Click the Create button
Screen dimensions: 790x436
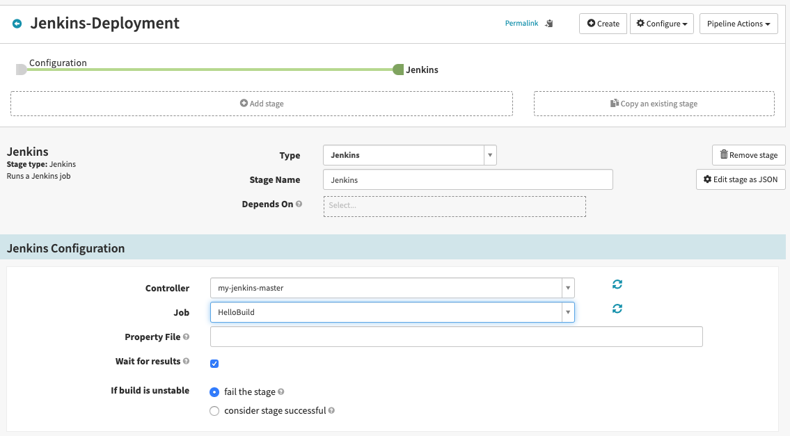pyautogui.click(x=603, y=24)
